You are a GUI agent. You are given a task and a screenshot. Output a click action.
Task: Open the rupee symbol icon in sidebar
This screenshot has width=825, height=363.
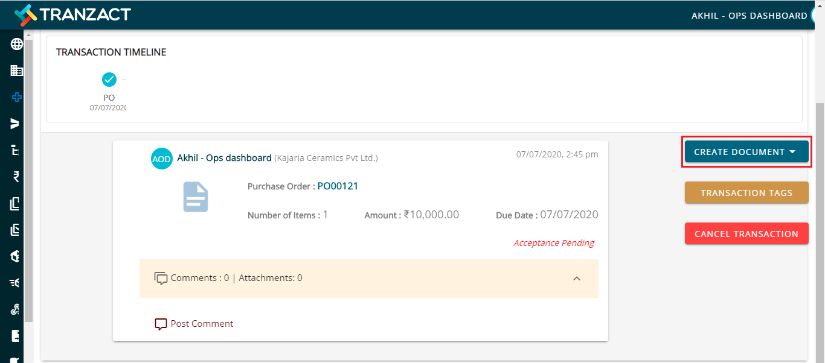(x=16, y=177)
